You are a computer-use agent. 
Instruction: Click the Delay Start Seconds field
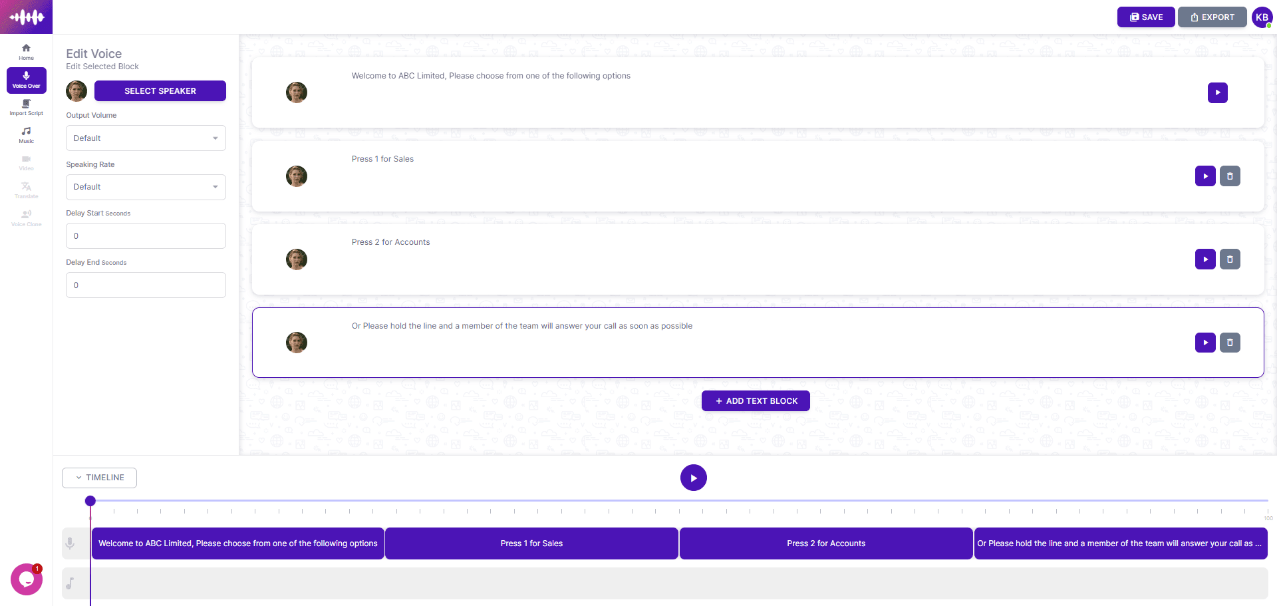point(146,236)
